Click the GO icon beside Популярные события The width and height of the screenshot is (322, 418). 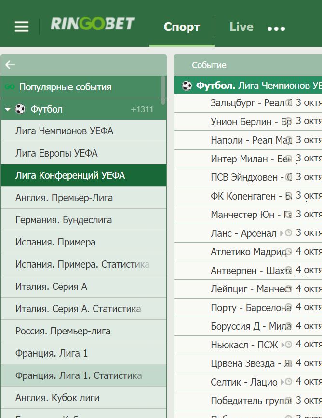[10, 87]
